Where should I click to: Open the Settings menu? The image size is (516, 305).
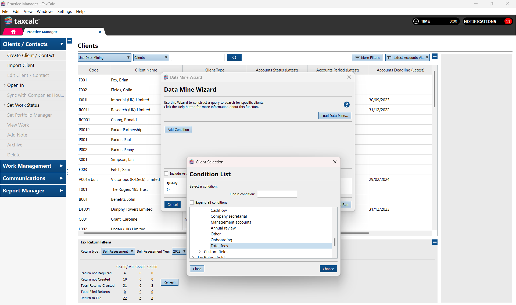click(x=64, y=12)
